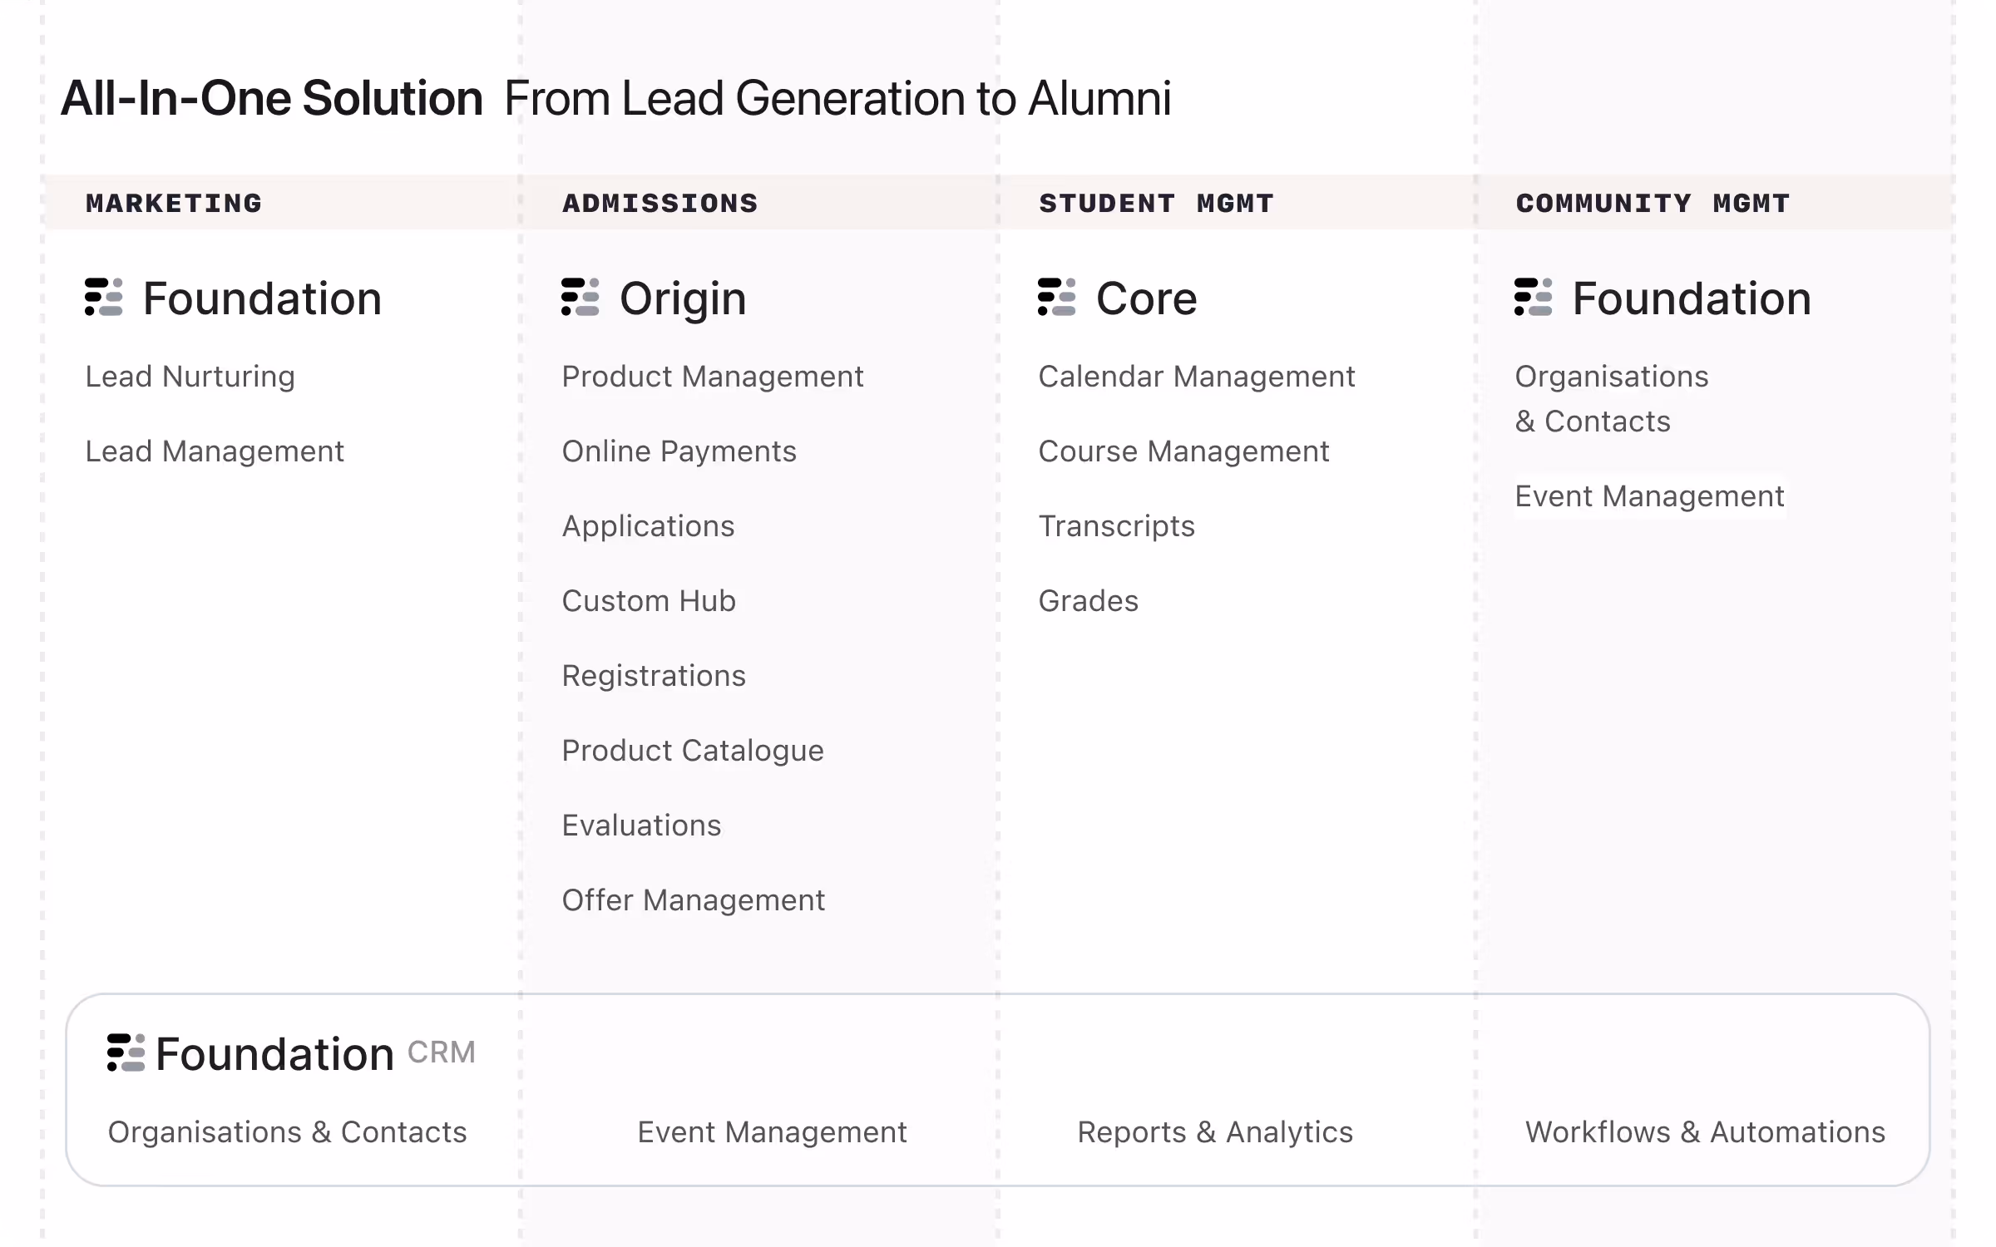Open Calendar Management under Core
Viewport: 1996px width, 1247px height.
tap(1197, 377)
